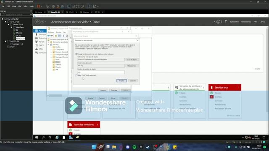Viewport: 269px width, 151px height.
Task: Select DNS in Server Manager sidebar
Action: coord(40,49)
